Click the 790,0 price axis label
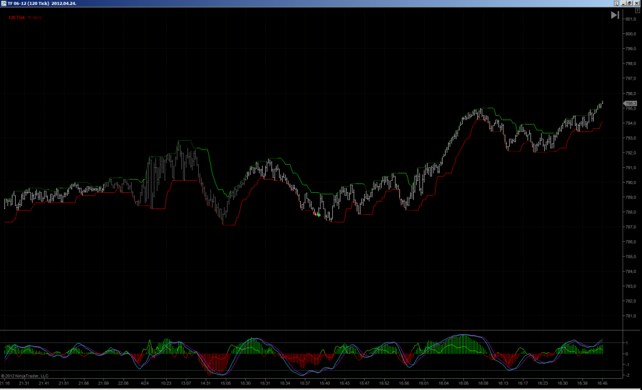 (631, 182)
